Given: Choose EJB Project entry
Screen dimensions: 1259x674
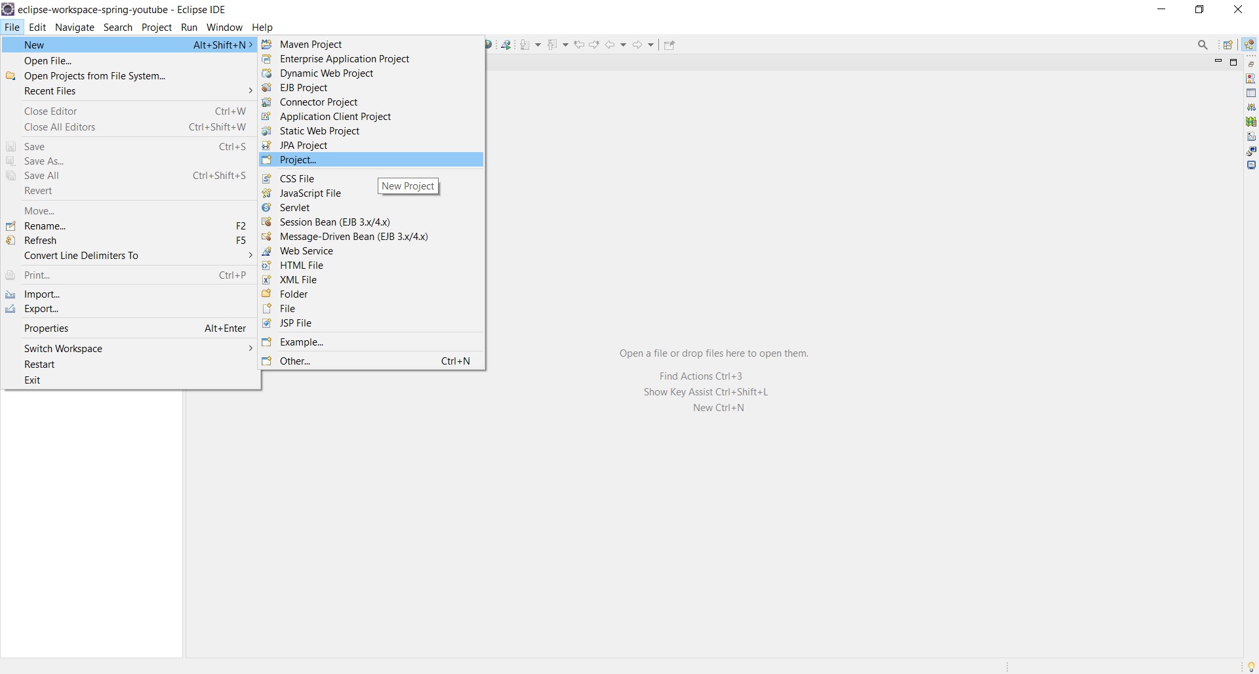Looking at the screenshot, I should point(371,87).
